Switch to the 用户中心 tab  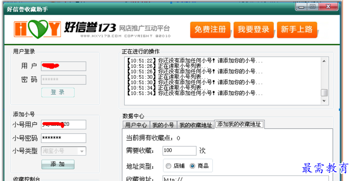click(136, 125)
